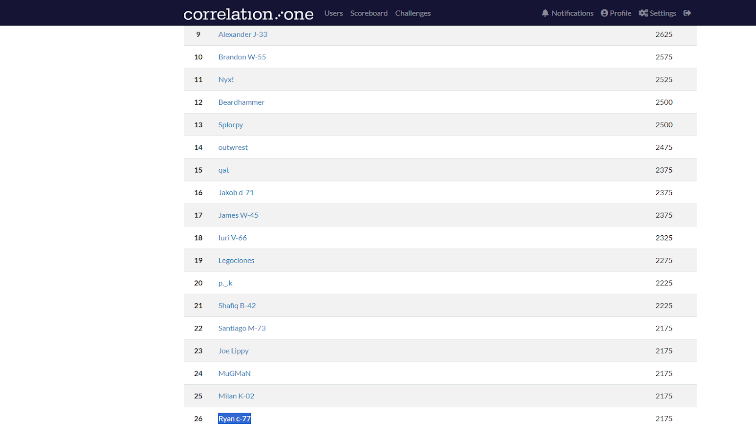Open qat user profile
The width and height of the screenshot is (756, 429).
pyautogui.click(x=223, y=170)
